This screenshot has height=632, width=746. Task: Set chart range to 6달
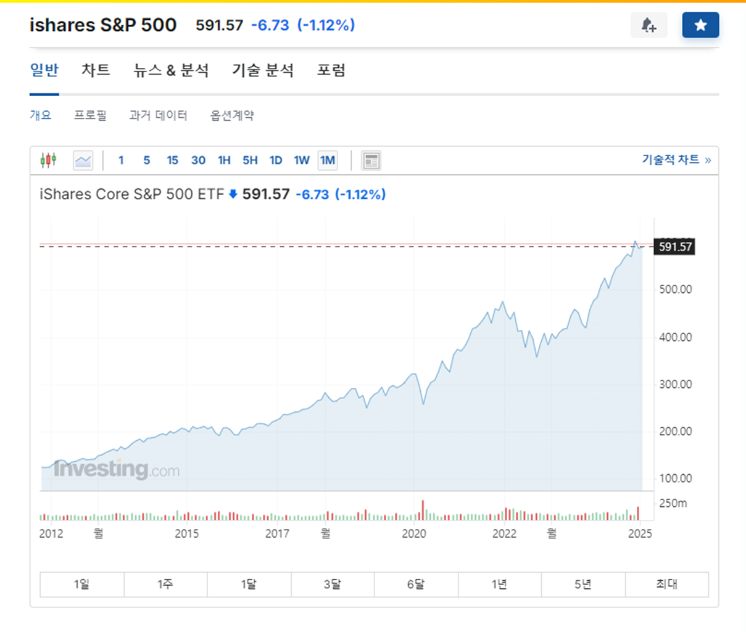pos(417,585)
